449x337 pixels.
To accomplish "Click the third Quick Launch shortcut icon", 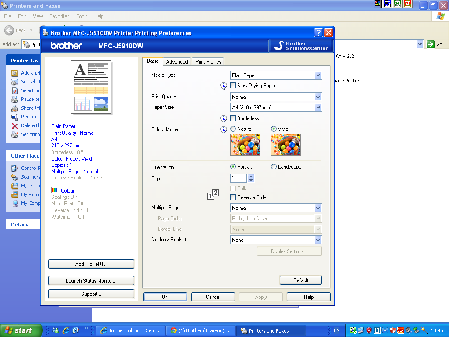I will [75, 330].
